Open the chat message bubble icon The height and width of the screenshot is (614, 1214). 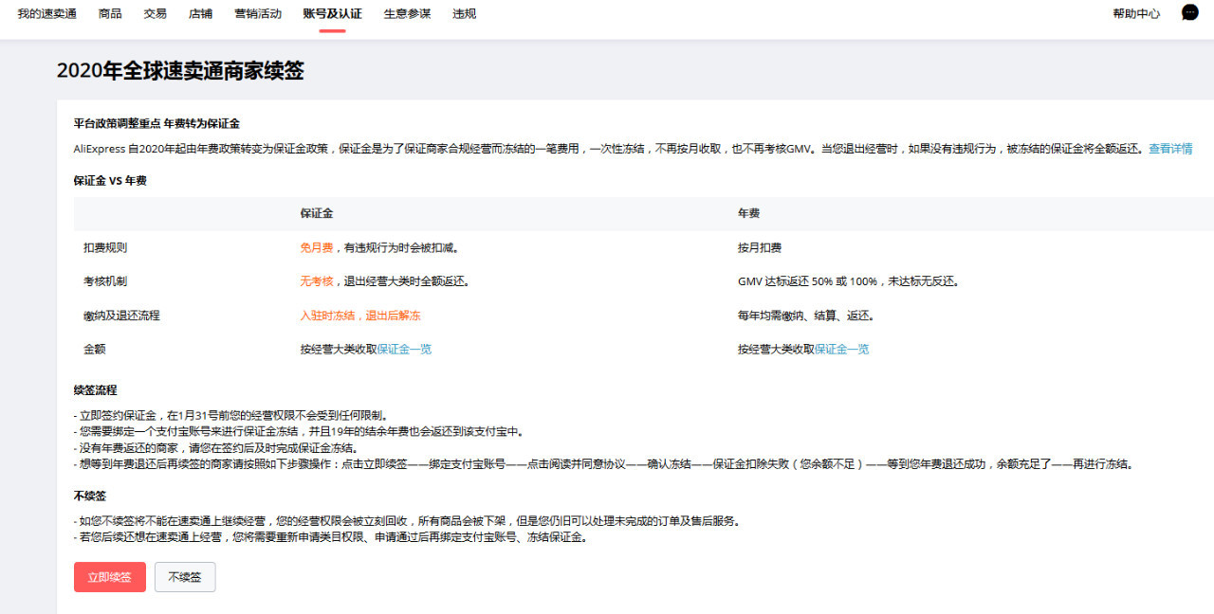point(1188,12)
